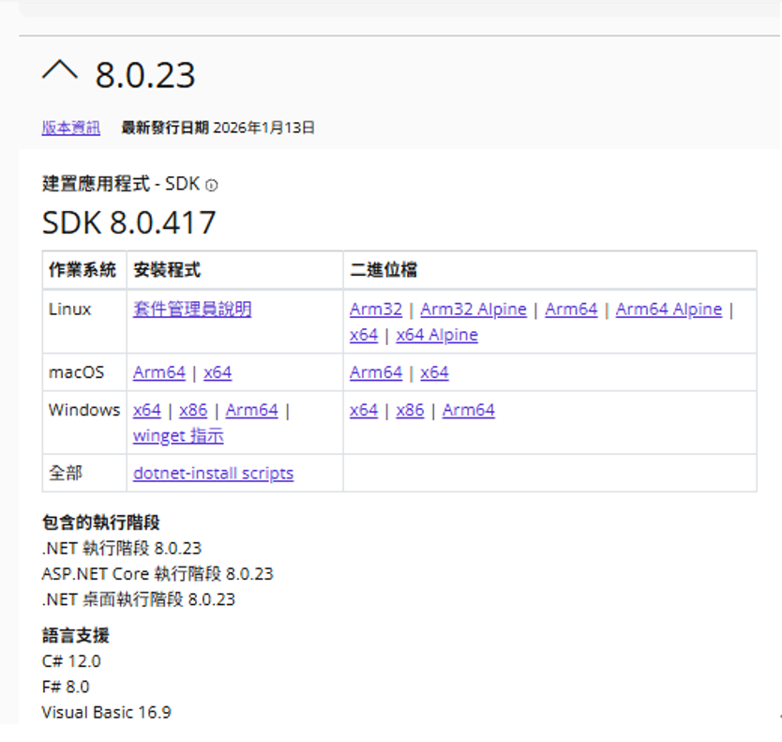Click F# 8.0 text
The width and height of the screenshot is (782, 742).
(66, 687)
